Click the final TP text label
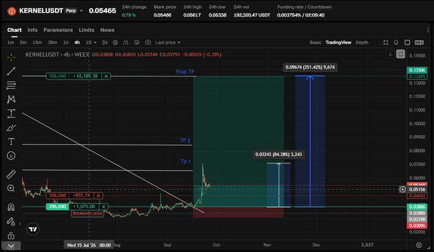Image resolution: width=434 pixels, height=252 pixels. tap(185, 71)
